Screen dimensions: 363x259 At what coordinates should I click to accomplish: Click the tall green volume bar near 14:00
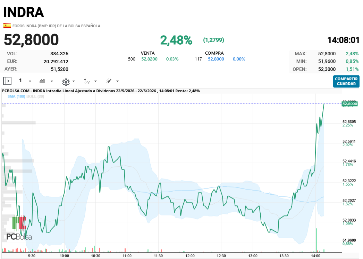click(316, 240)
